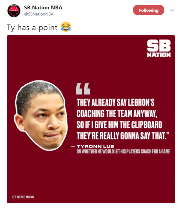Click the quote line "They already say LeBron's"
The height and width of the screenshot is (208, 178).
(x=116, y=102)
